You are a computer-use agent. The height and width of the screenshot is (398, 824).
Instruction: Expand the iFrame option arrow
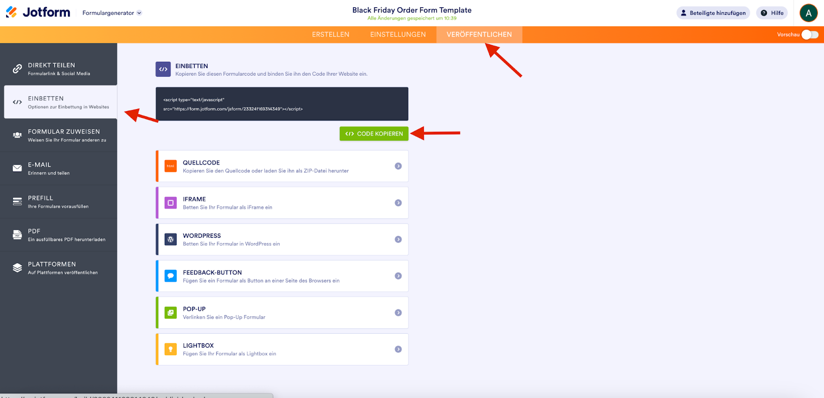click(398, 203)
